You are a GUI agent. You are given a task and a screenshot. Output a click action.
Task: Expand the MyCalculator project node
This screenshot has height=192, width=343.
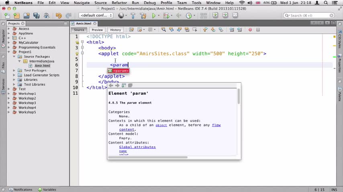(9, 42)
